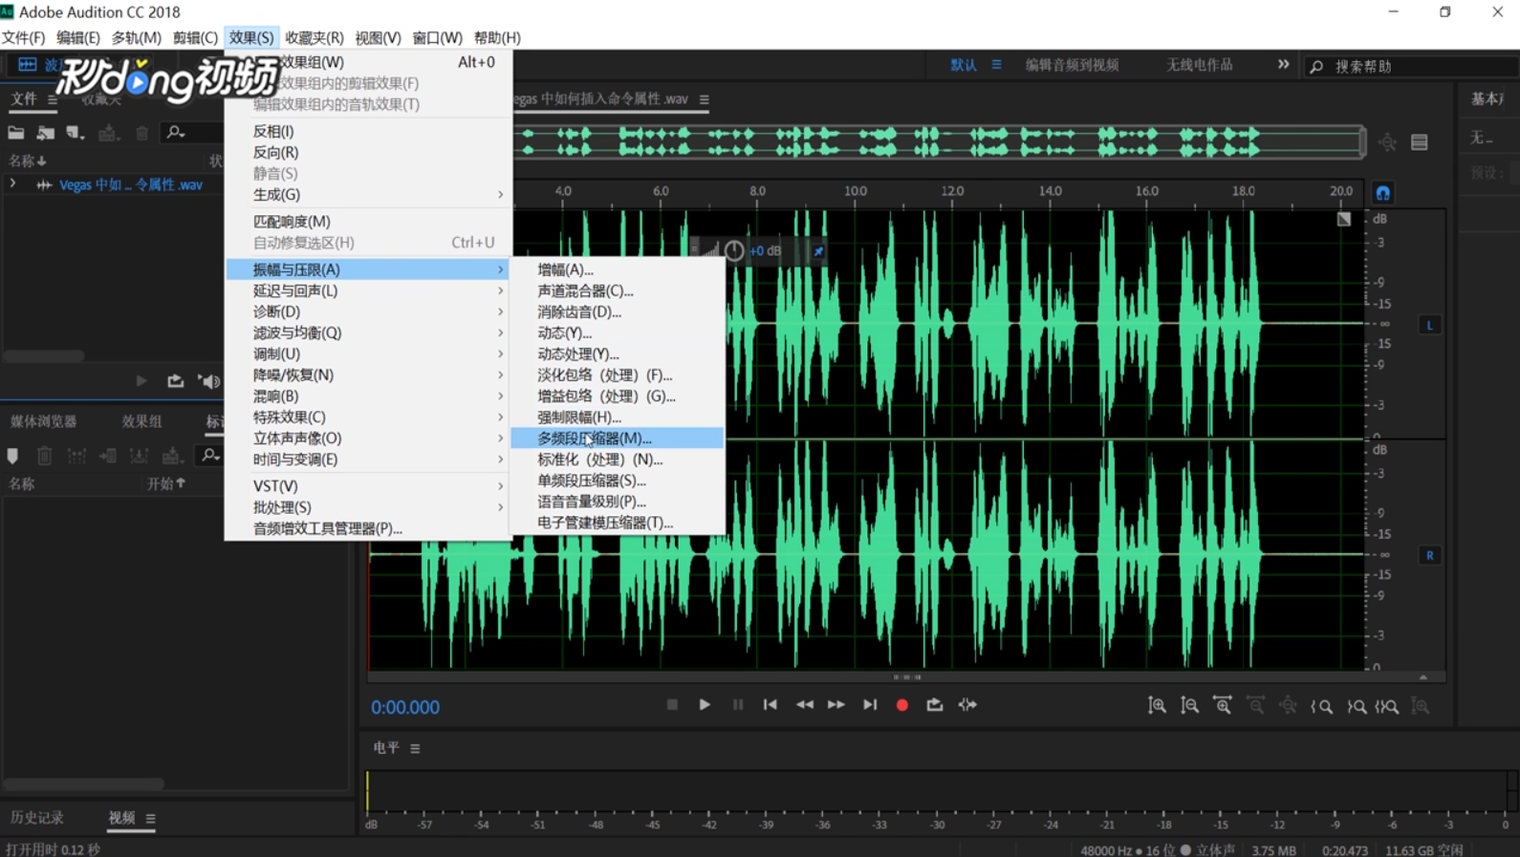The image size is (1520, 857).
Task: Zoom in at out point icon
Action: [x=1357, y=707]
